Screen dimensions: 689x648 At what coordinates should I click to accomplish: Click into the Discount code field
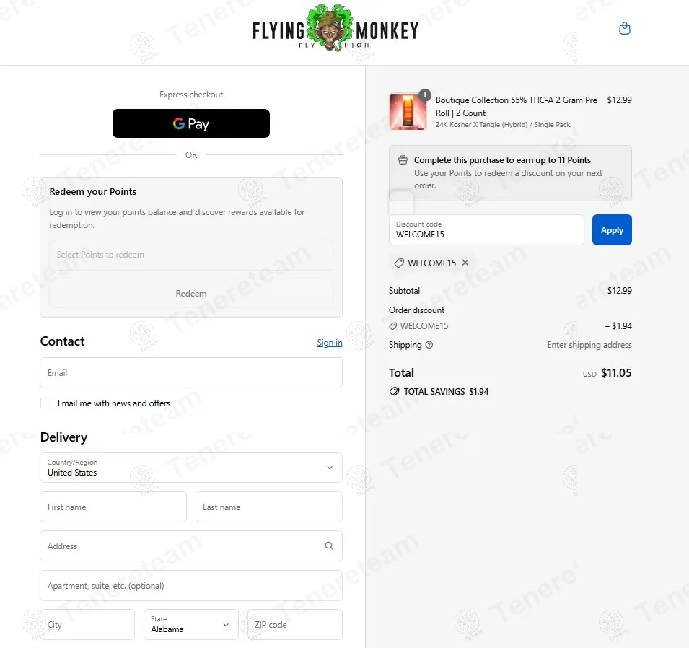pyautogui.click(x=486, y=230)
